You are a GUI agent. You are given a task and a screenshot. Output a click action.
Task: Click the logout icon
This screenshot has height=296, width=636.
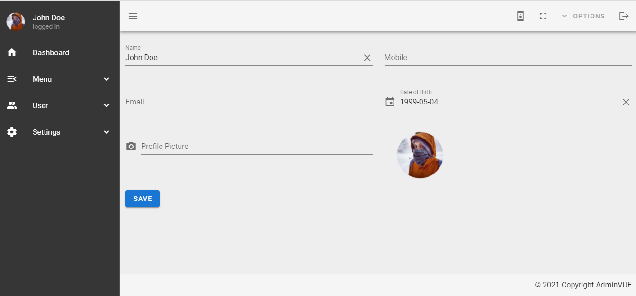(624, 16)
